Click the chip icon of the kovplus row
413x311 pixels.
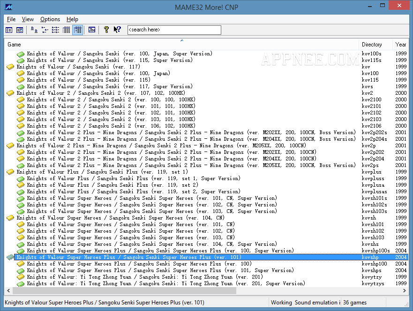(10, 172)
